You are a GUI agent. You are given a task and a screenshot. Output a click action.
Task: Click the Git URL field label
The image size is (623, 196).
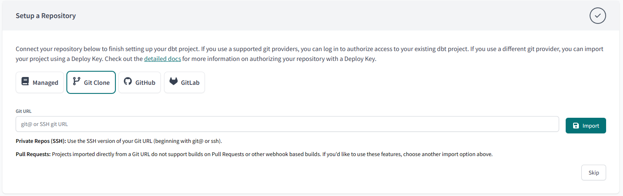(x=24, y=111)
